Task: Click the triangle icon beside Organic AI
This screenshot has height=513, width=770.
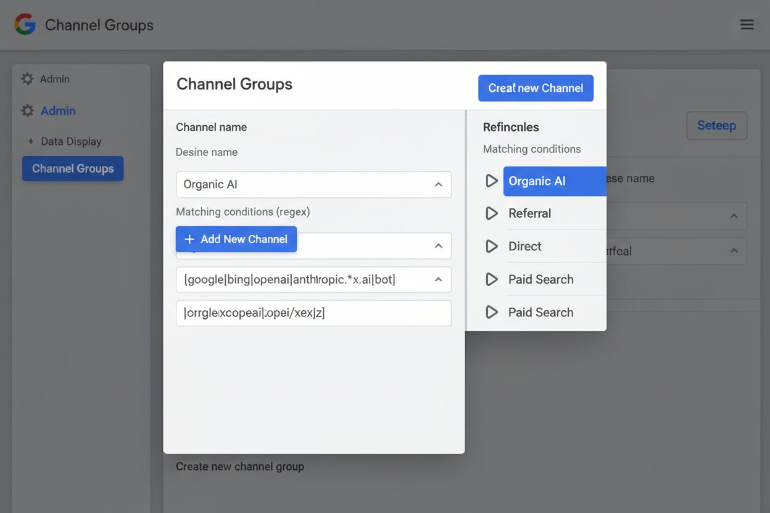Action: [x=491, y=181]
